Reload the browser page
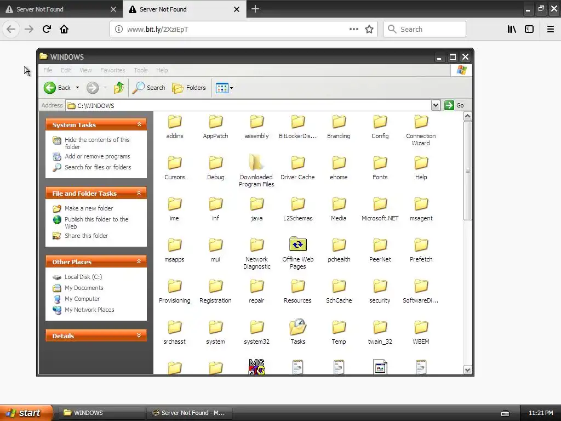Viewport: 561px width, 421px height. point(47,29)
